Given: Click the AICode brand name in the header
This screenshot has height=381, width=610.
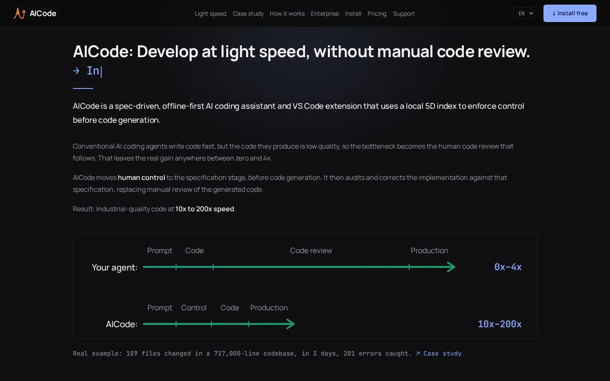Looking at the screenshot, I should tap(43, 14).
